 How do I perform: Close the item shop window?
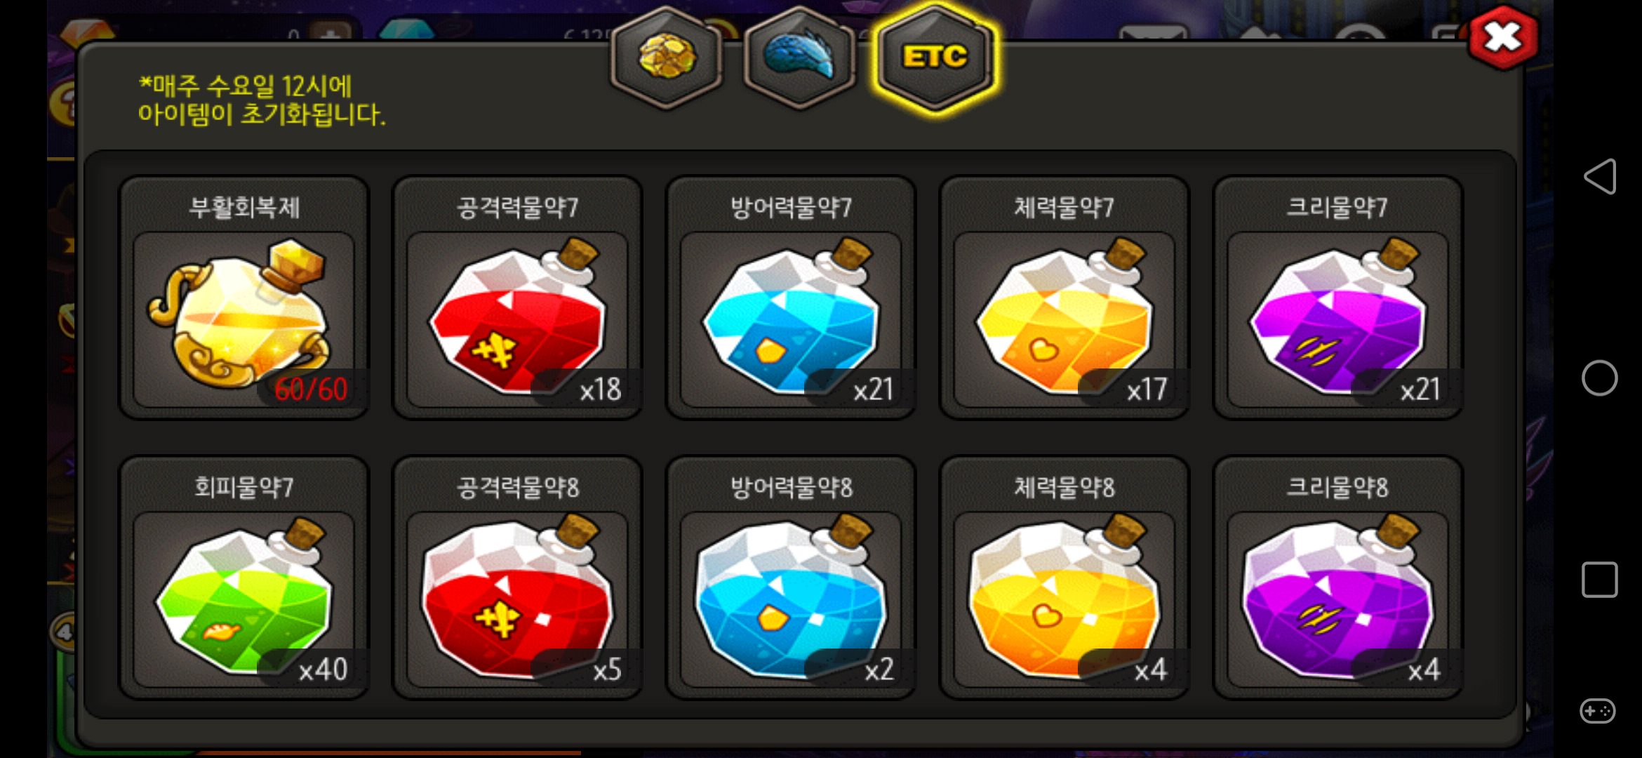pos(1503,37)
